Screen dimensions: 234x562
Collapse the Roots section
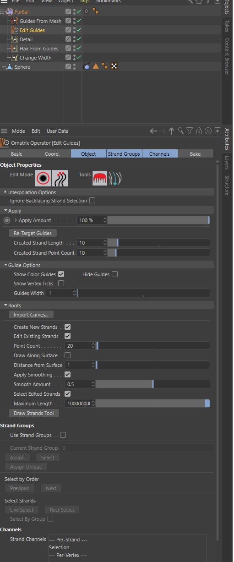click(x=5, y=306)
